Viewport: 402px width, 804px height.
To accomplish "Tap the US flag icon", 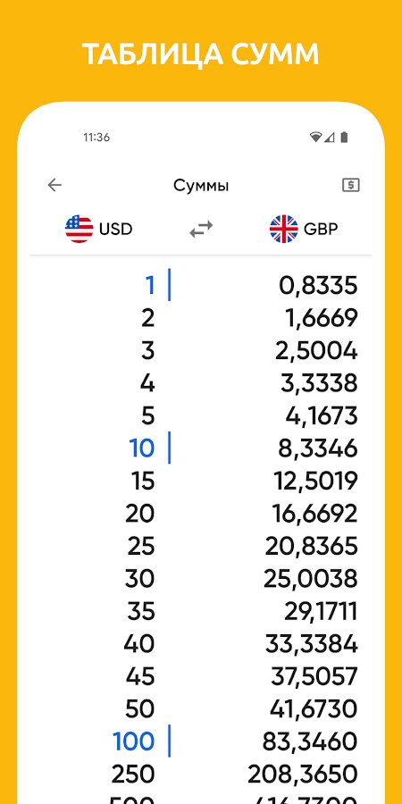I will 79,229.
